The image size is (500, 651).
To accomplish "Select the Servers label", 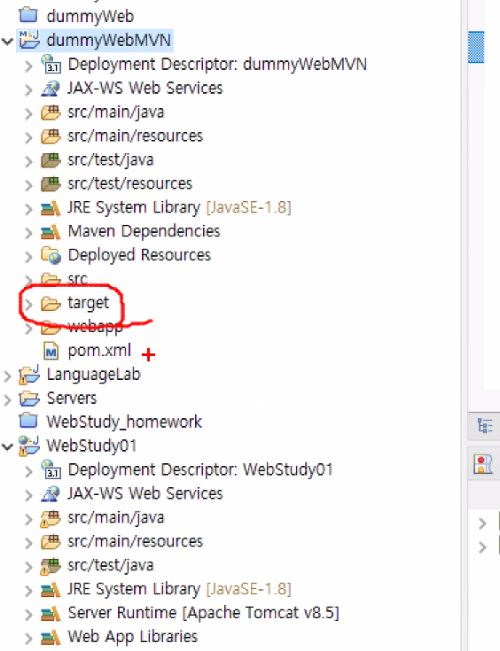I will point(72,399).
